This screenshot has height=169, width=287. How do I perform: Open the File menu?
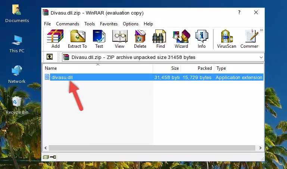tap(47, 24)
